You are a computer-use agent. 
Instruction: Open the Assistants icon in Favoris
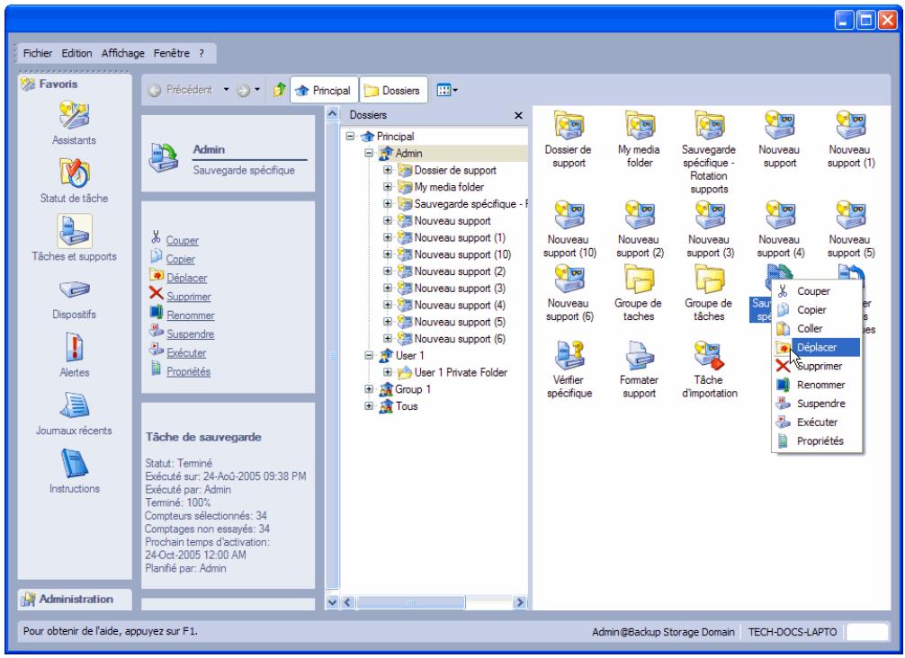pos(74,115)
